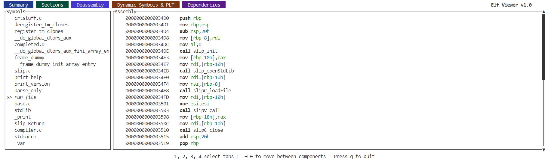The width and height of the screenshot is (545, 159).
Task: Select the frame_dummy symbol
Action: pos(29,58)
